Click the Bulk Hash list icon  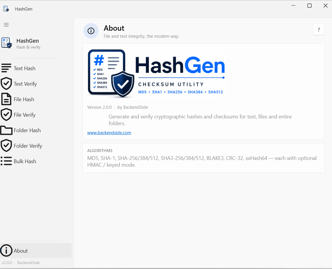pos(6,161)
